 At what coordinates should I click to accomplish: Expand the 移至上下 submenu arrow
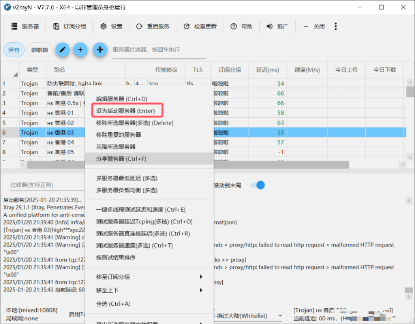pyautogui.click(x=201, y=290)
